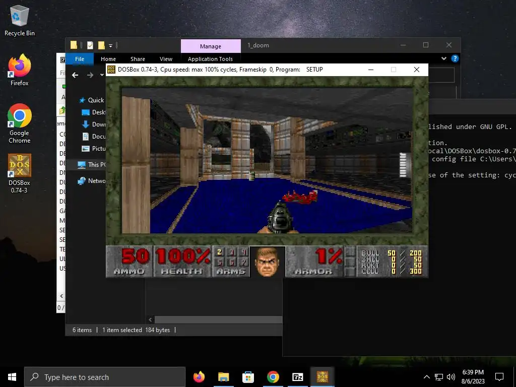Viewport: 516px width, 387px height.
Task: Maximize the 1_doom Explorer window
Action: 425,45
